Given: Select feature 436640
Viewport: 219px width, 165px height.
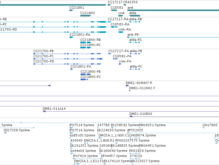Looking at the screenshot, I should click(76, 141).
